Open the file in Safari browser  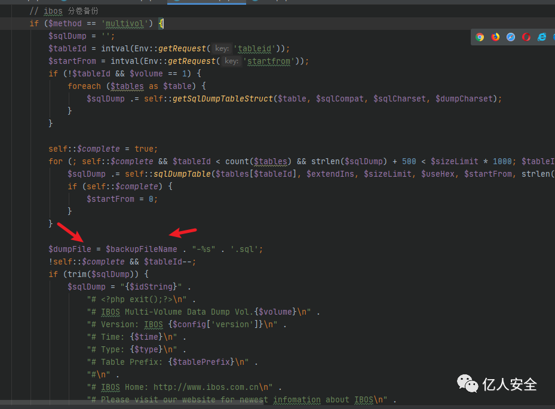pos(511,37)
